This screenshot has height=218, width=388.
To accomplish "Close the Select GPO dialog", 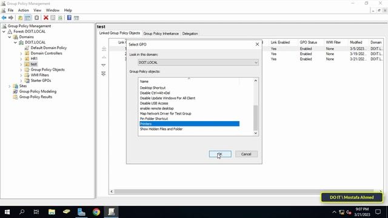I will [x=257, y=44].
